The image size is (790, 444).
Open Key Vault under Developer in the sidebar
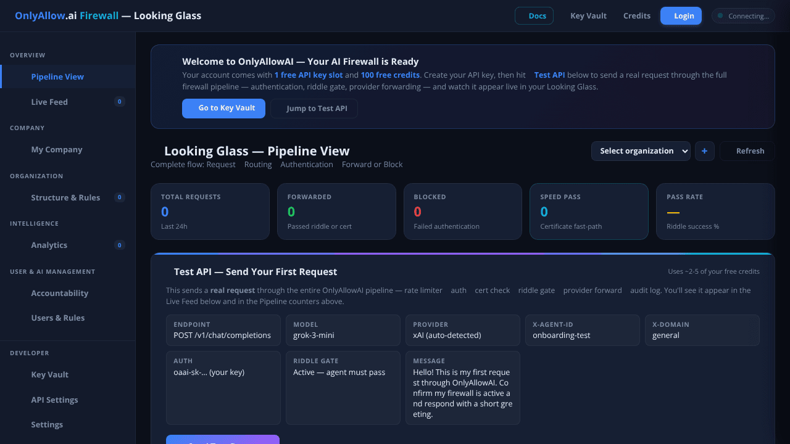(x=68, y=374)
